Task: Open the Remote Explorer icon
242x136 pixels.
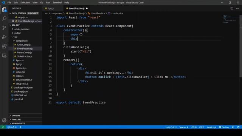Action: (4, 56)
